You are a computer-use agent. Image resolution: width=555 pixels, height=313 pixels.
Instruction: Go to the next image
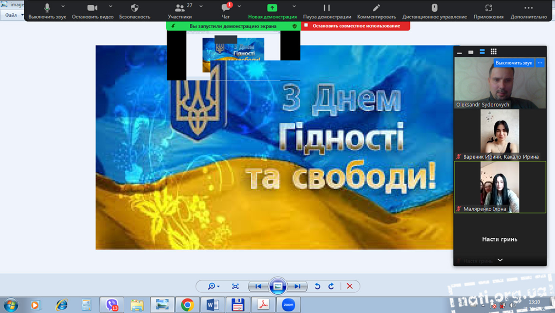(297, 287)
